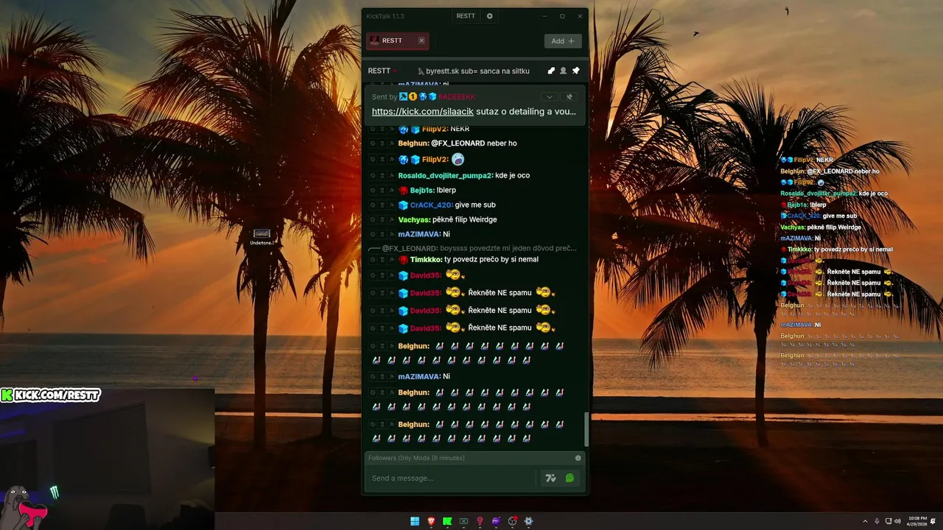The width and height of the screenshot is (943, 530).
Task: Ban Rosaldo_dvojliter_pumpa2 via ban icon
Action: pos(373,176)
